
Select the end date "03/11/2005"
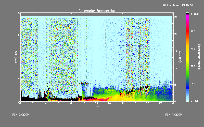click(173, 115)
